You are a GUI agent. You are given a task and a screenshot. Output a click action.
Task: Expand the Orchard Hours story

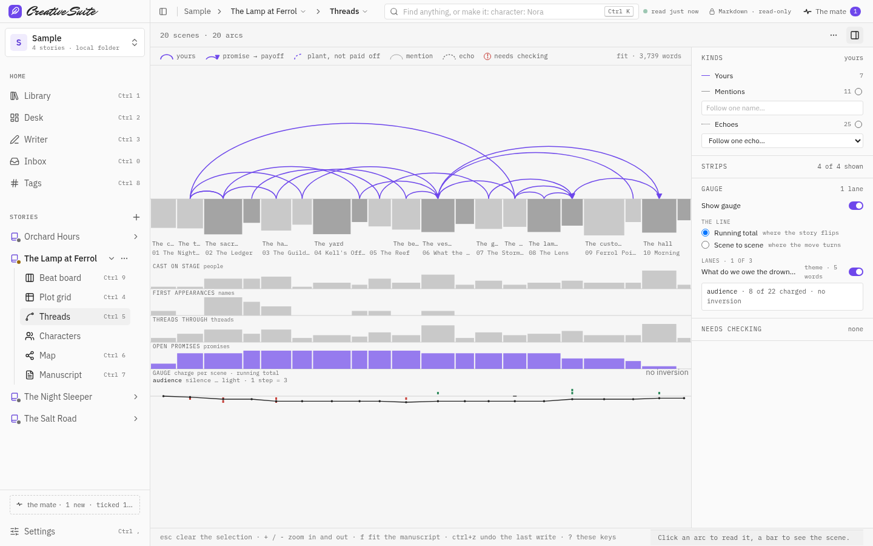click(x=136, y=237)
